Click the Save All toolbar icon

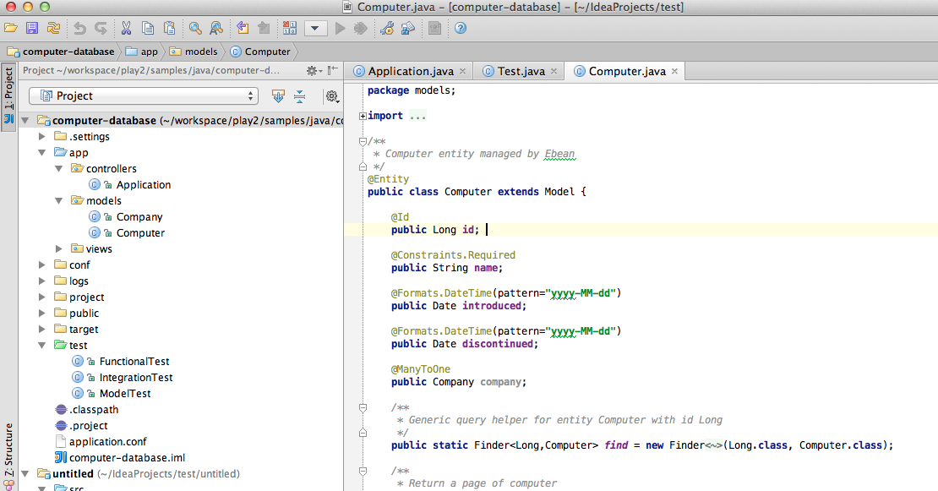[x=32, y=28]
